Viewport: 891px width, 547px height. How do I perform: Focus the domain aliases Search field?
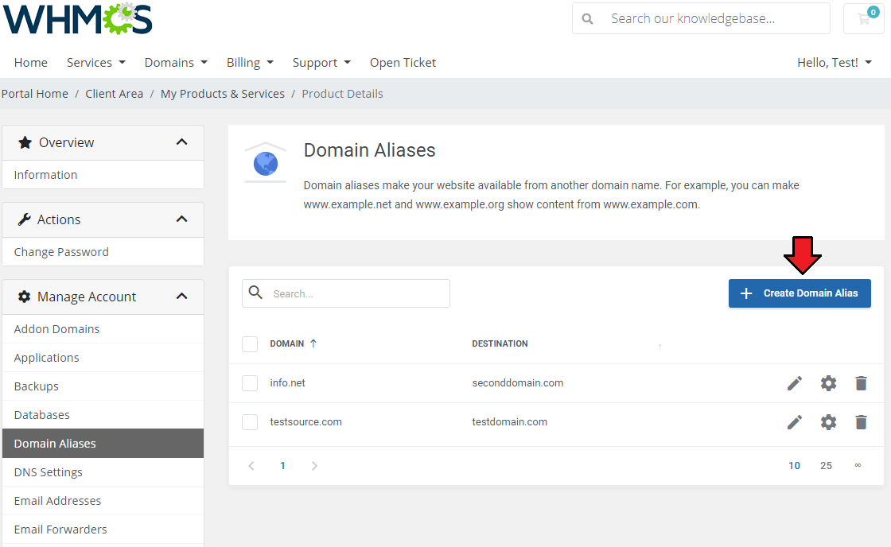click(x=346, y=293)
